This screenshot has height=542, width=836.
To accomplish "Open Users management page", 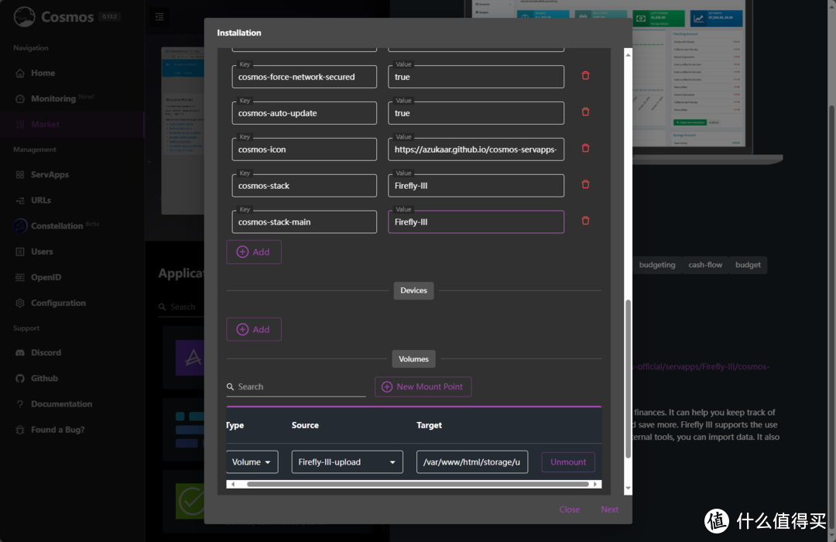I will tap(42, 252).
